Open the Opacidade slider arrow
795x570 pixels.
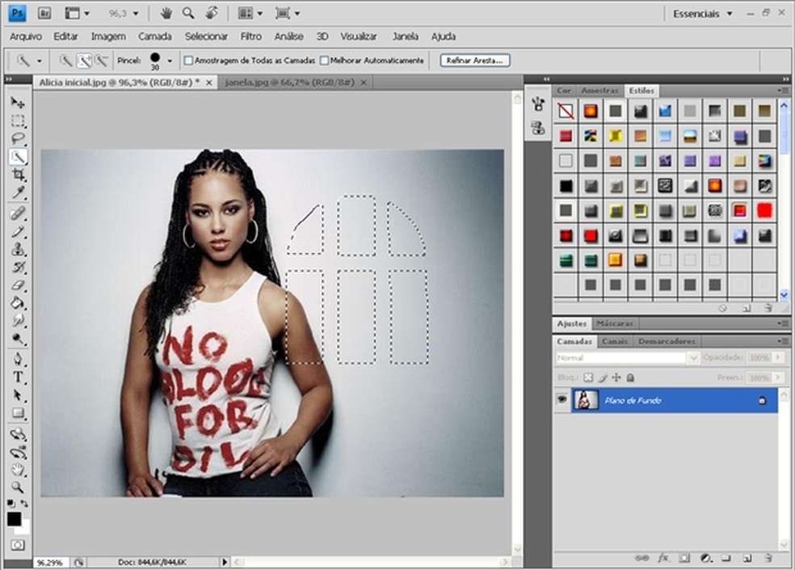click(778, 357)
